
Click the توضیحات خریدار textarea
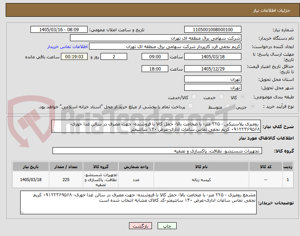pyautogui.click(x=138, y=202)
